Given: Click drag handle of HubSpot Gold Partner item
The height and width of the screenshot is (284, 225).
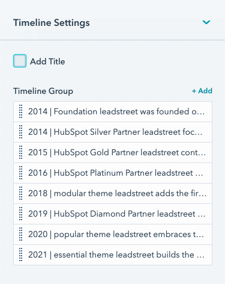Looking at the screenshot, I should 20,152.
